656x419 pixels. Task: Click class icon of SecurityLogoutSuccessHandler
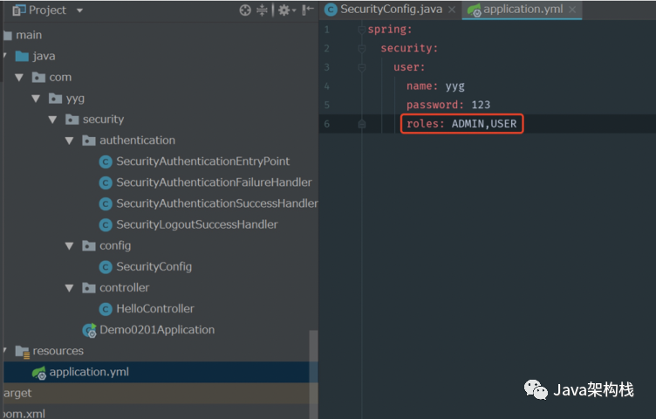point(106,225)
